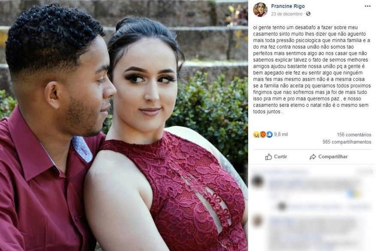Click the 23 de dezembro timestamp
The height and width of the screenshot is (251, 376).
coord(287,14)
